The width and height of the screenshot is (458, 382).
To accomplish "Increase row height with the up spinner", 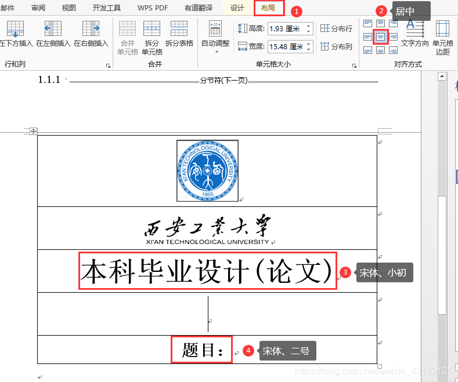I will click(309, 26).
